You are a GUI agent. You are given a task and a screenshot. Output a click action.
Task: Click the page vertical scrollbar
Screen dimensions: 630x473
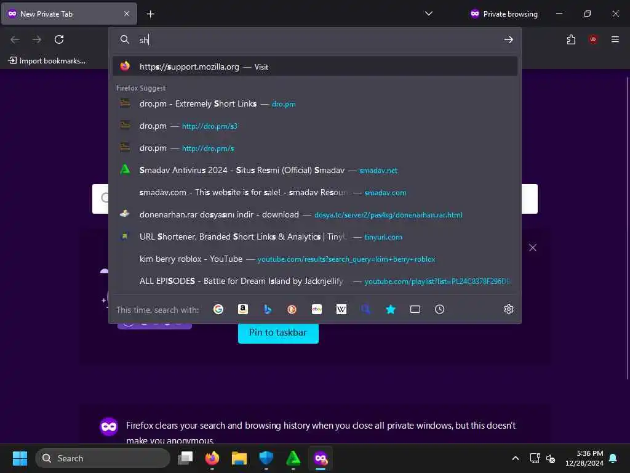[x=627, y=228]
